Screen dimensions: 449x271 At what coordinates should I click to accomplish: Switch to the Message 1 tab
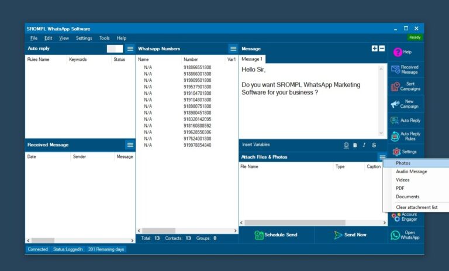[x=252, y=59]
